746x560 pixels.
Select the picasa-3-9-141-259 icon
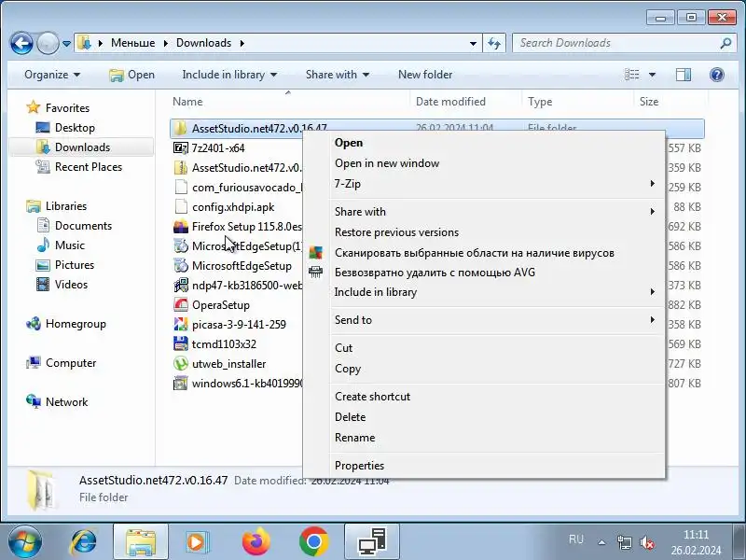[180, 324]
